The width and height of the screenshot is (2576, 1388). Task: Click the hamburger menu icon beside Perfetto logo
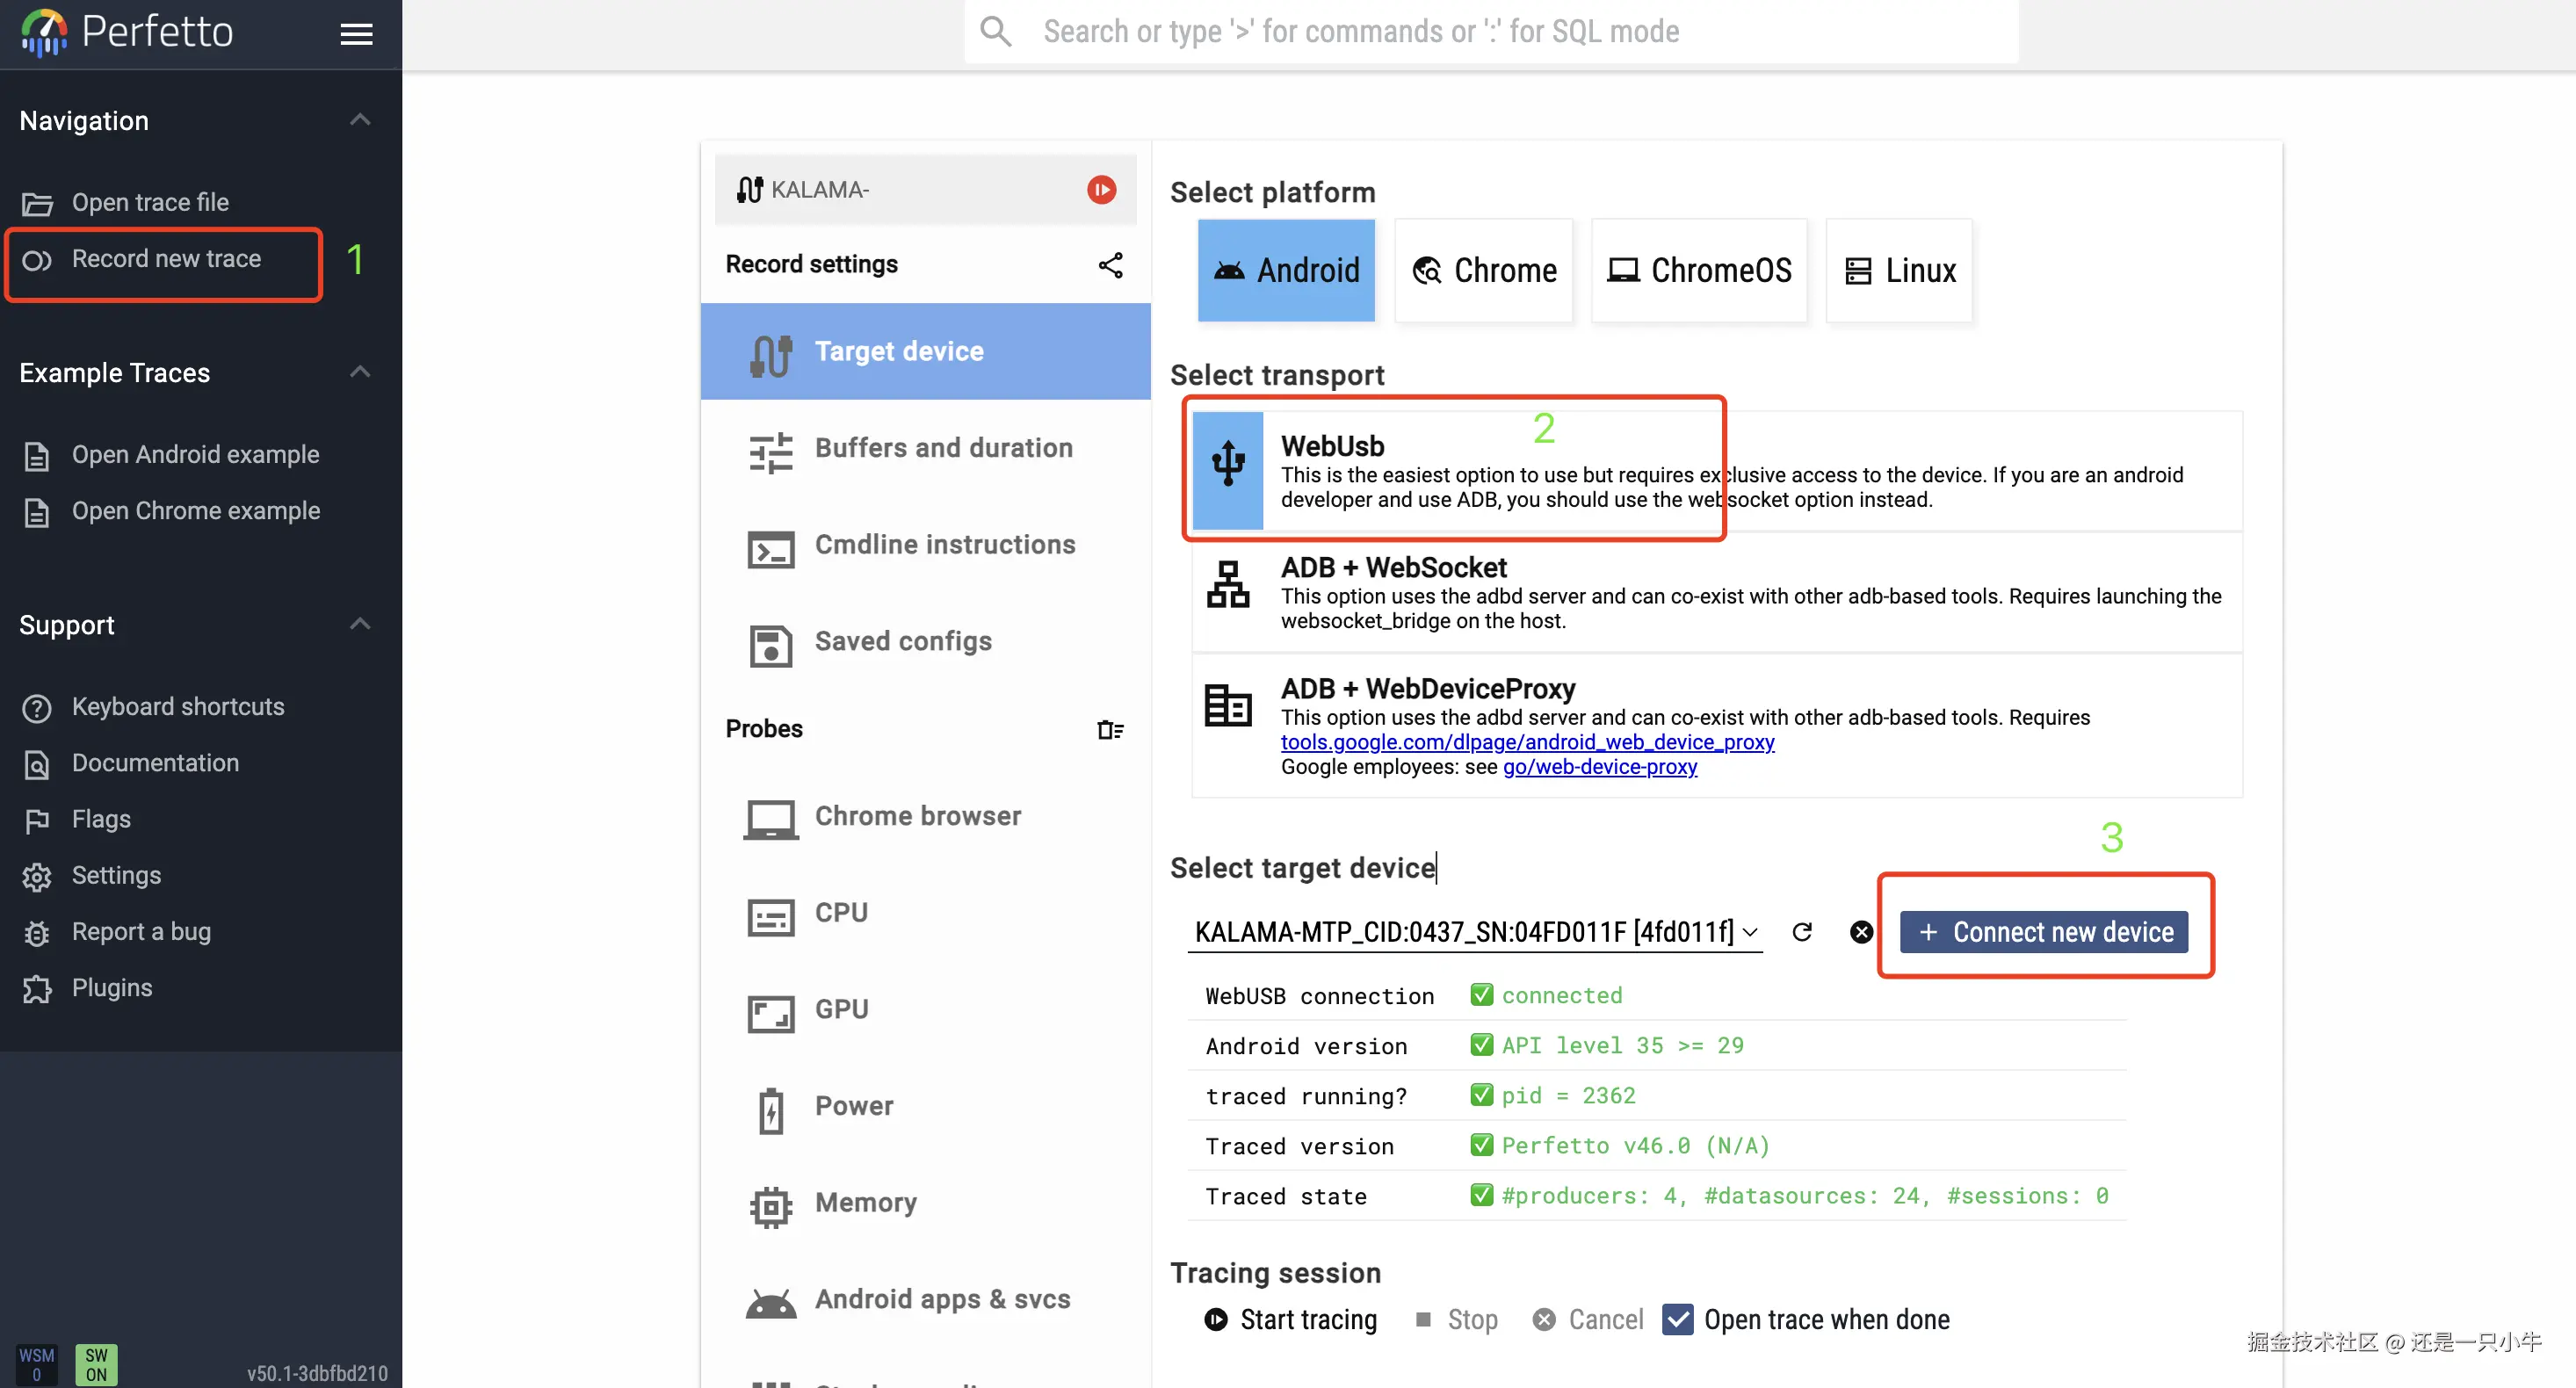(356, 34)
